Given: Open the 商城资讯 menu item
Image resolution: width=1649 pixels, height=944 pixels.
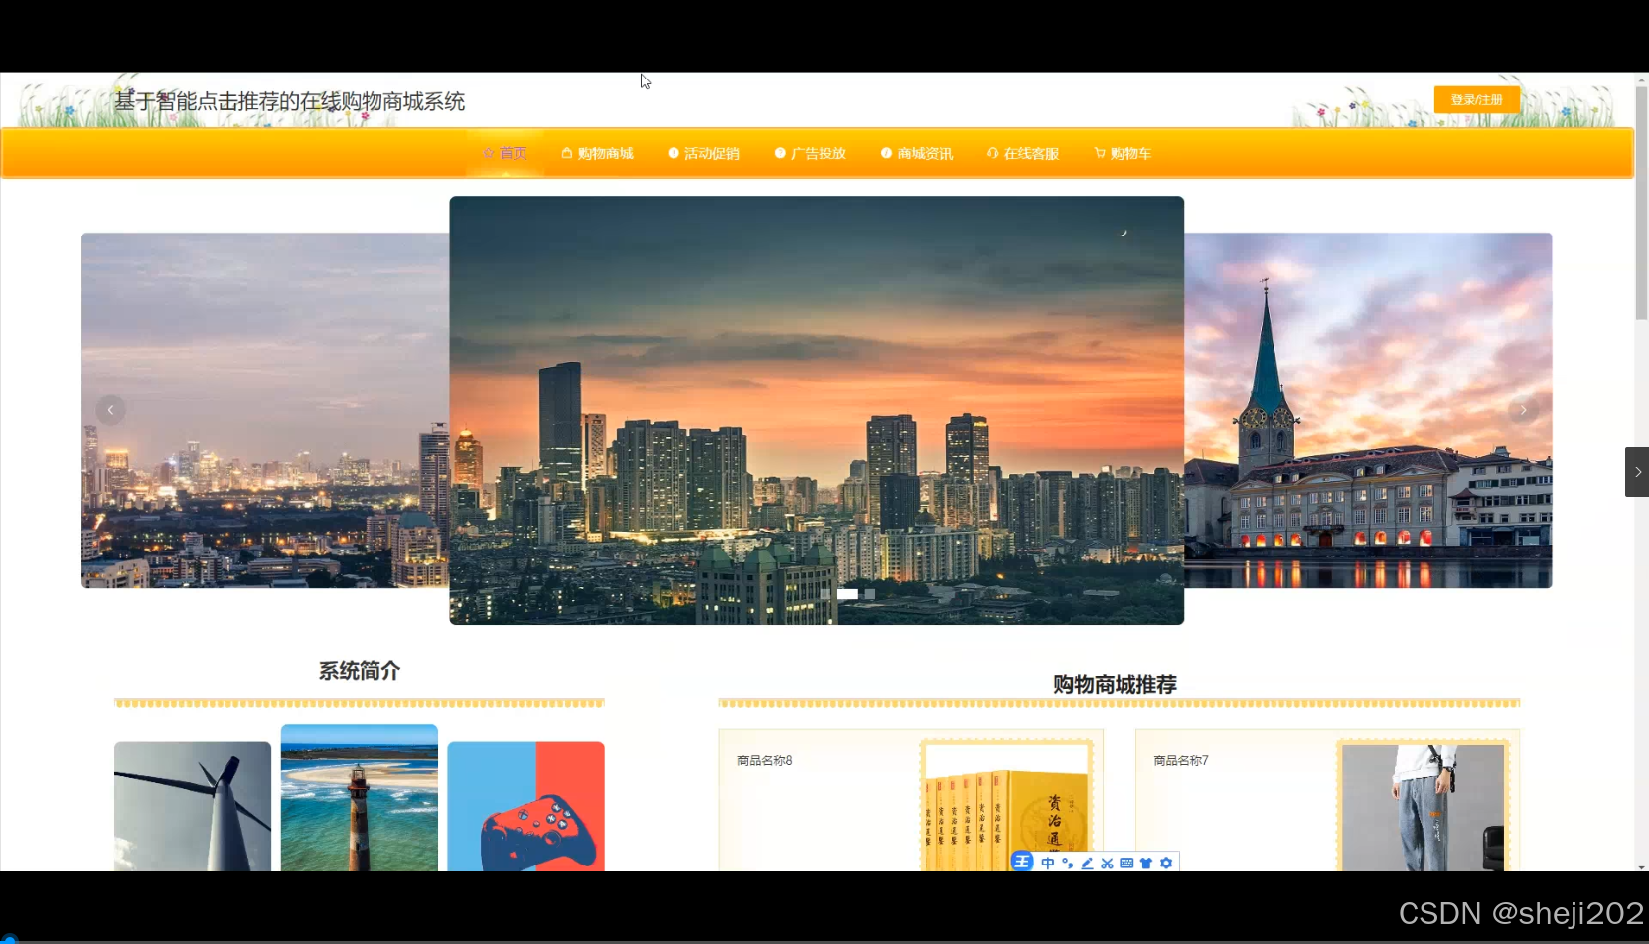Looking at the screenshot, I should (916, 153).
